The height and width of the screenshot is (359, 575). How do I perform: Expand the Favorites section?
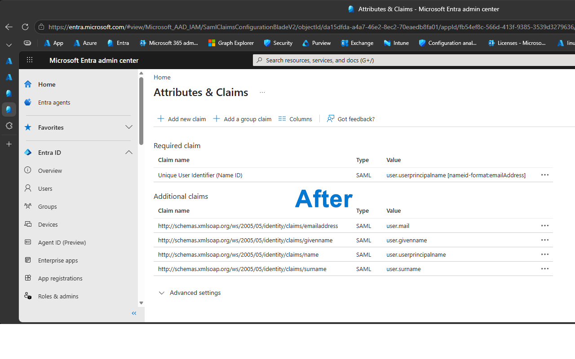click(x=129, y=127)
